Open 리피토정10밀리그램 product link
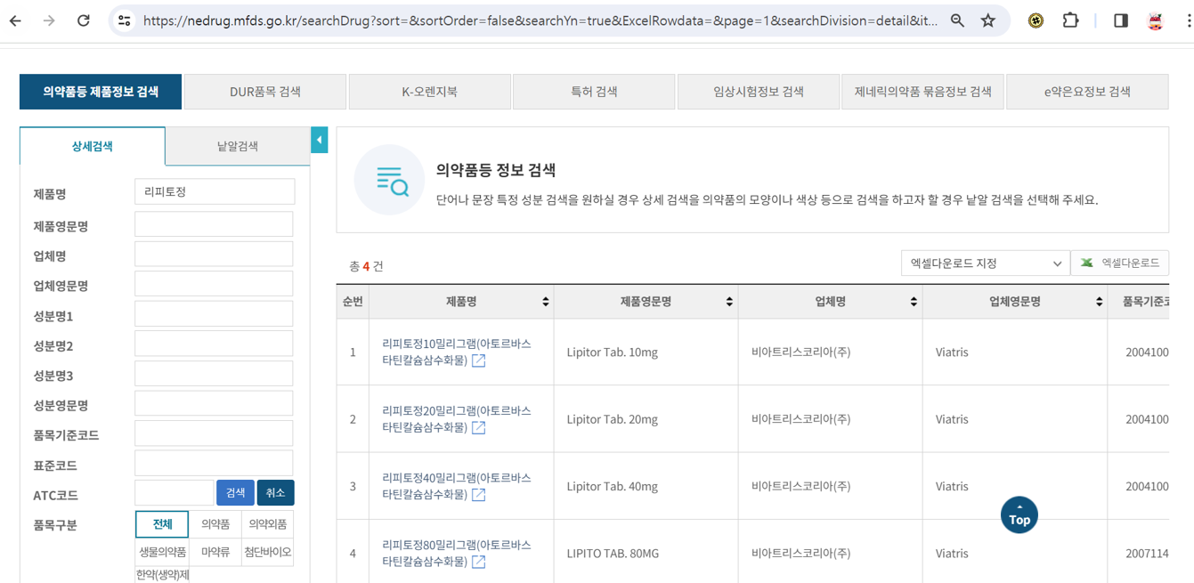 coord(456,352)
